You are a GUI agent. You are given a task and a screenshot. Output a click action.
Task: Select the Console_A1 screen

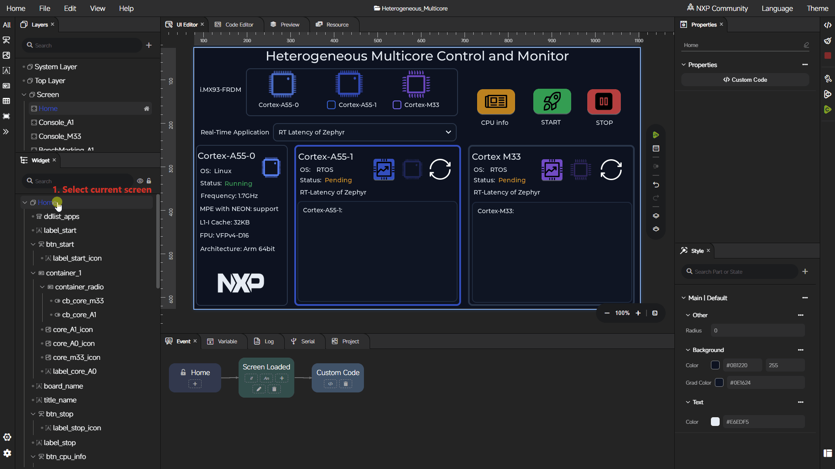coord(56,123)
